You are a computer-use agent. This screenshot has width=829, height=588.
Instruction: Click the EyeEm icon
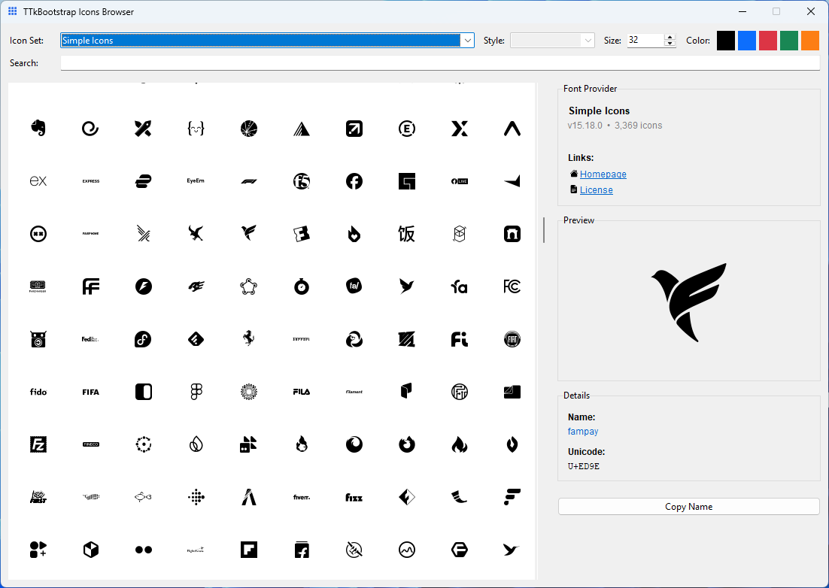196,180
